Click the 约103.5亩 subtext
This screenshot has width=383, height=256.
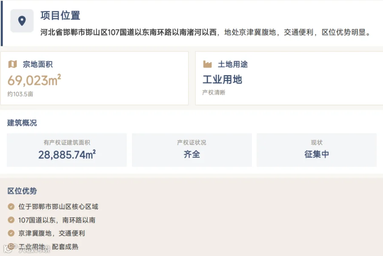point(20,94)
